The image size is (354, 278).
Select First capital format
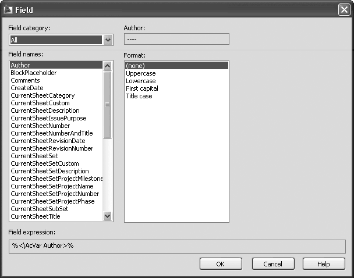pos(141,88)
